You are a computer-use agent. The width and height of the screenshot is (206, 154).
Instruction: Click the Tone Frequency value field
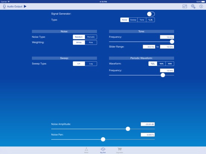[167, 37]
